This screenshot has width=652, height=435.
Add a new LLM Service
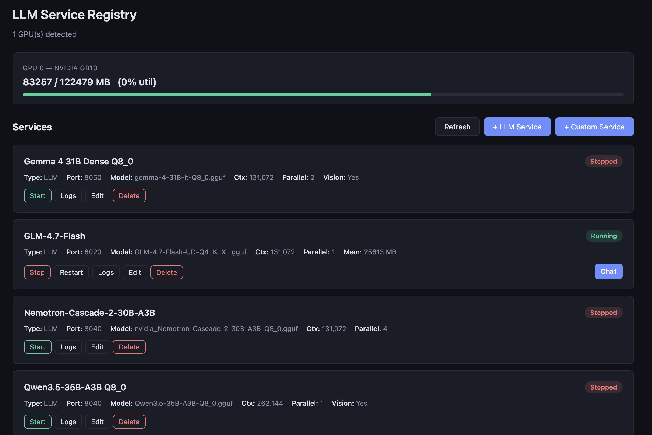point(517,127)
